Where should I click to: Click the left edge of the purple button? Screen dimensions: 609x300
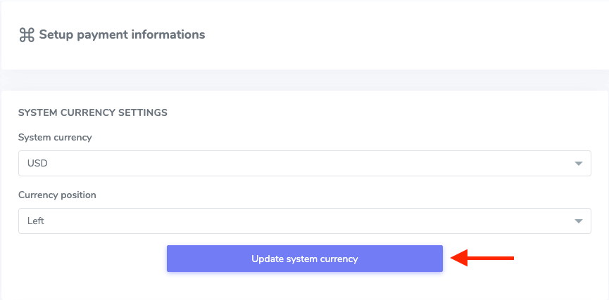tap(171, 259)
